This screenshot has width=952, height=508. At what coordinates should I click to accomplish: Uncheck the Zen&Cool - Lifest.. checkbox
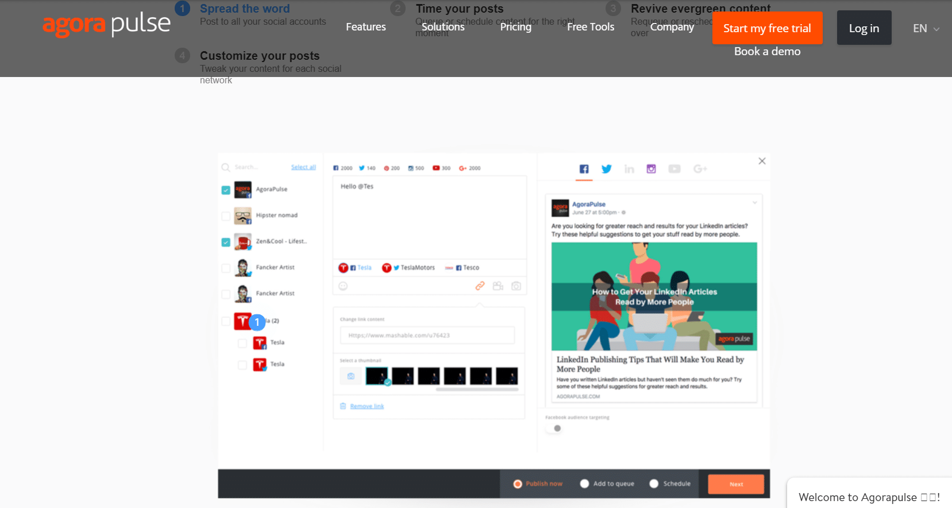226,243
